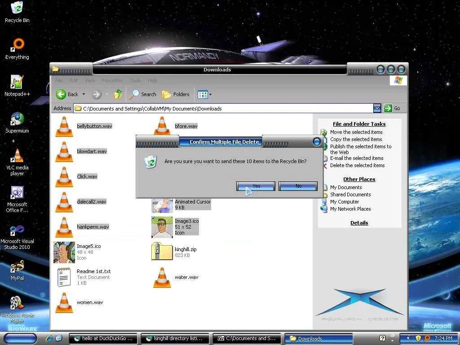Close the Confirm Multiple File Delete dialog
This screenshot has height=345, width=460.
click(317, 142)
